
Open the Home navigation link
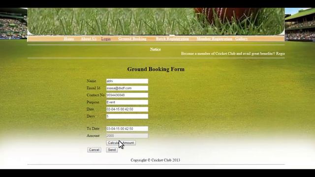click(69, 39)
